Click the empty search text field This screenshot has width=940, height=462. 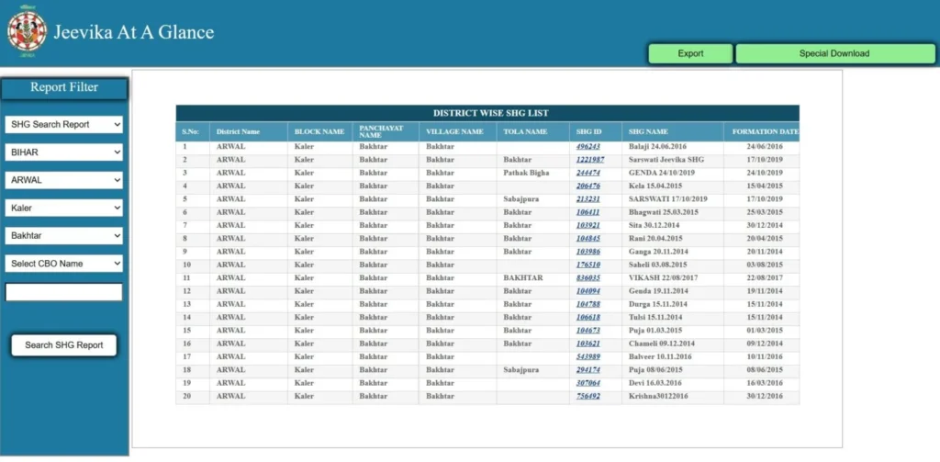coord(63,292)
